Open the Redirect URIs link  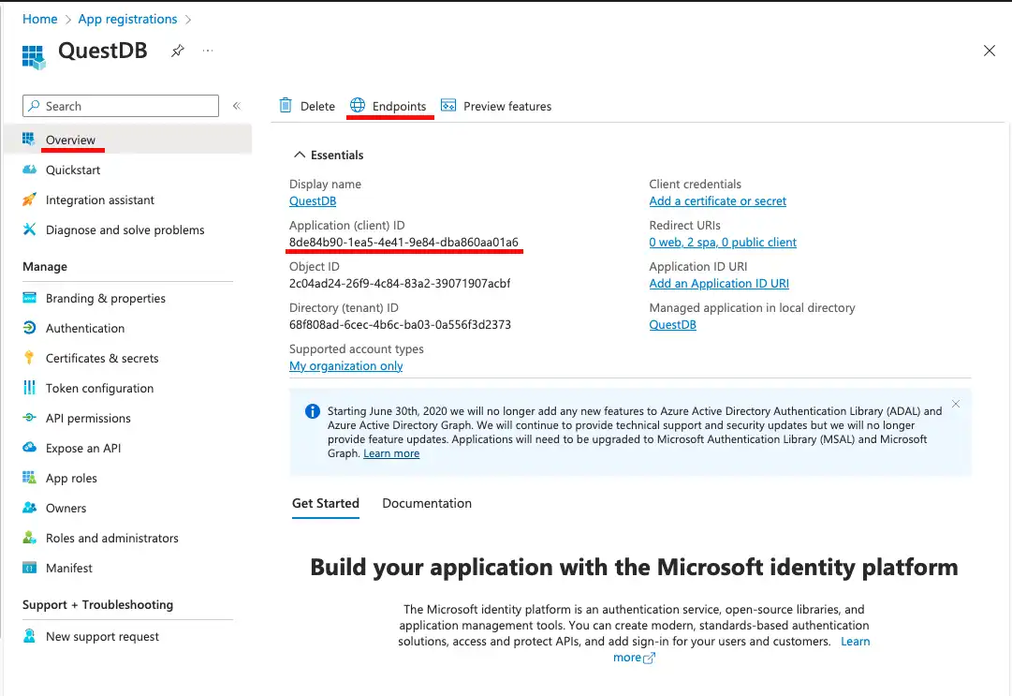[723, 243]
